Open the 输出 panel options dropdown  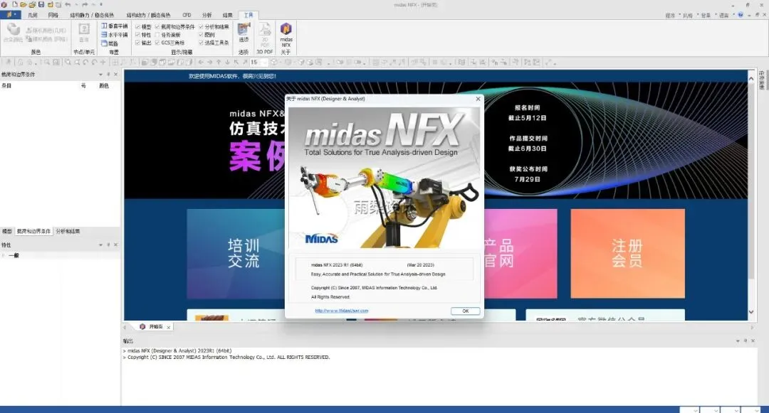[738, 340]
